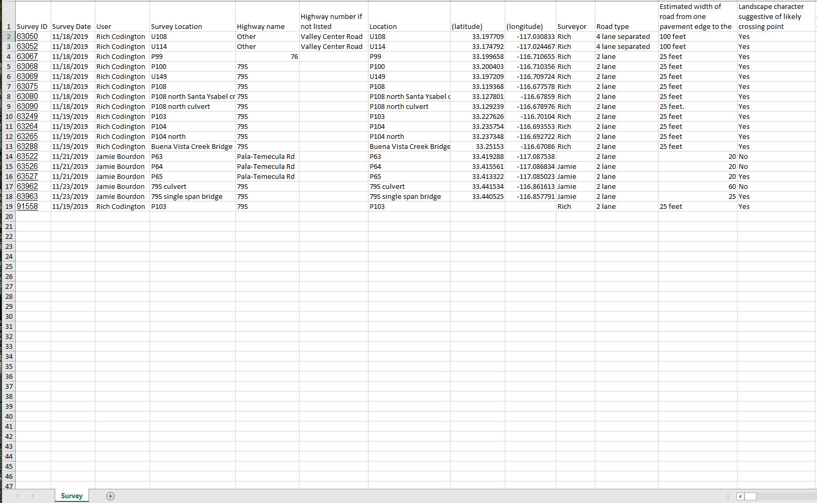Select row 25 header

(x=9, y=266)
